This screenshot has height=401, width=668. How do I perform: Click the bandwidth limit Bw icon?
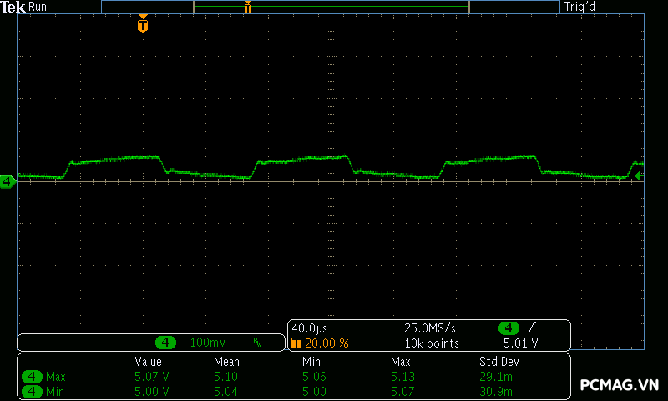point(257,343)
